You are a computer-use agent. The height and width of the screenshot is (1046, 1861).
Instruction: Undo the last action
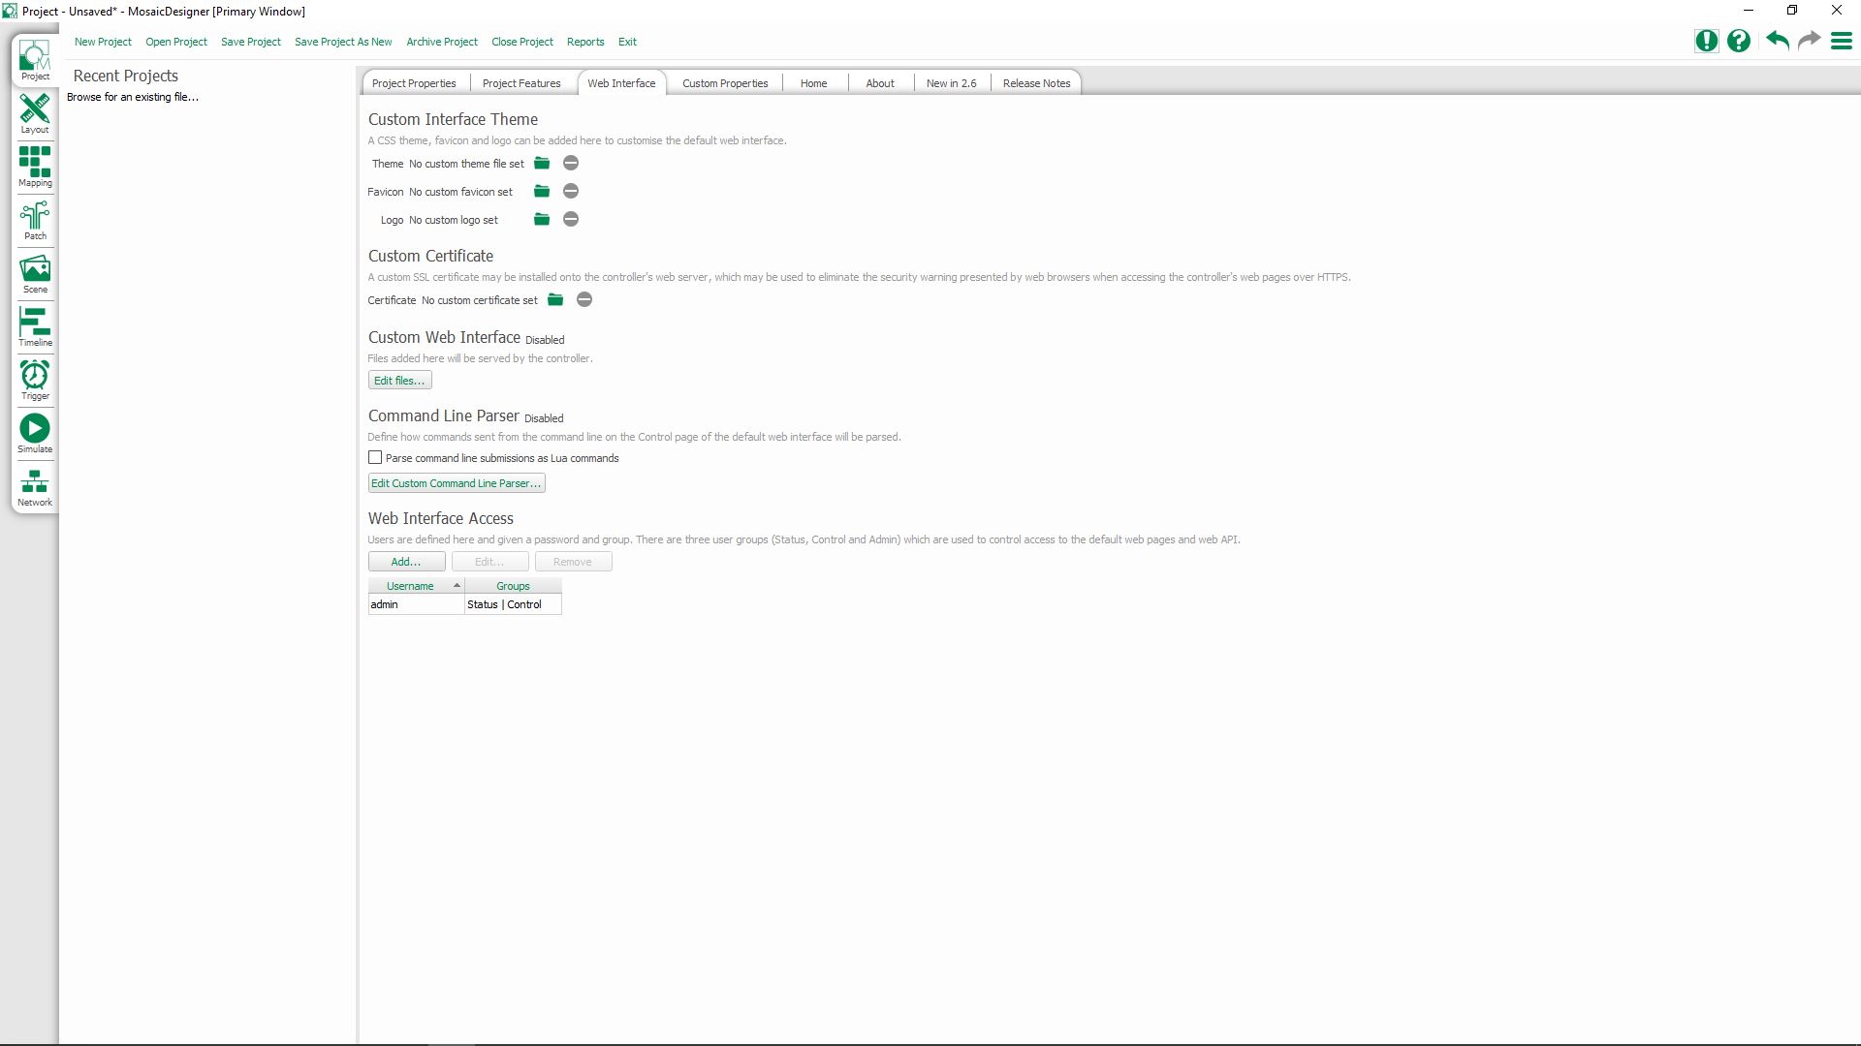(1777, 41)
